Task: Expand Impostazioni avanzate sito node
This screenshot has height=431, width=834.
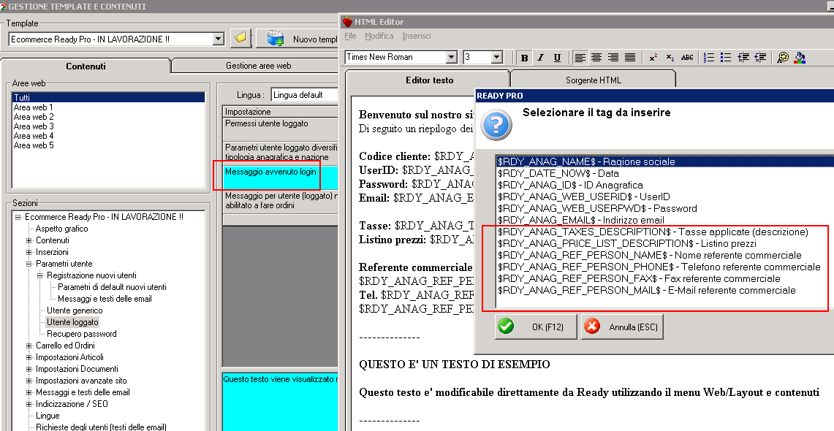Action: [29, 381]
